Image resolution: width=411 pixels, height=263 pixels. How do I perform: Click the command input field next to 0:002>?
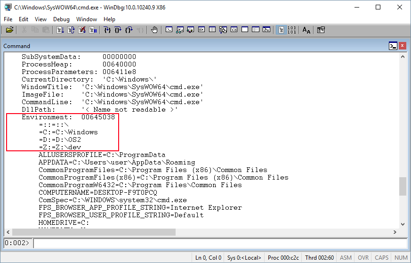click(x=219, y=243)
